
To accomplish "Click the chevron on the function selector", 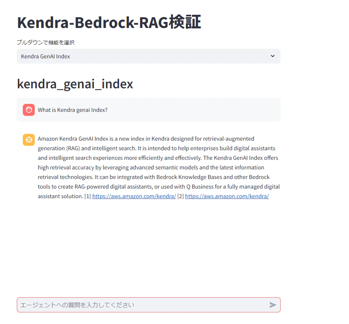I will point(273,56).
